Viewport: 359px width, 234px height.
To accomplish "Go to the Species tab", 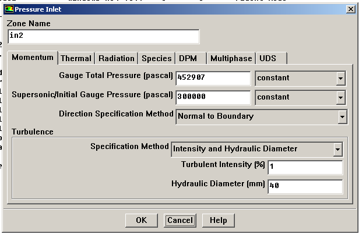I will point(157,58).
